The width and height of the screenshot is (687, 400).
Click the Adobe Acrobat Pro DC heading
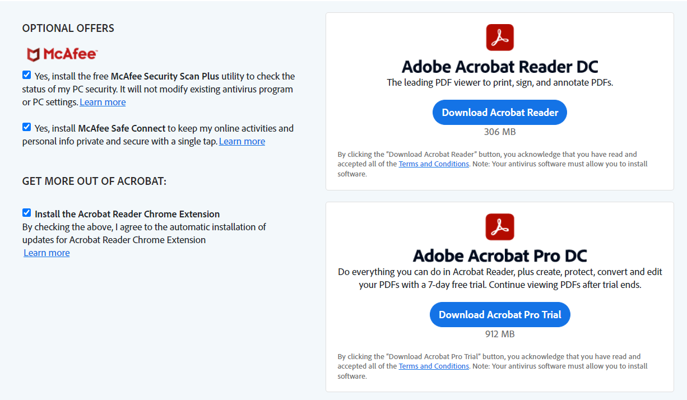[x=500, y=256]
